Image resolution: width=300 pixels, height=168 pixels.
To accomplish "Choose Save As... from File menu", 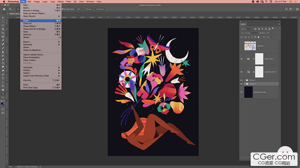I will pyautogui.click(x=41, y=35).
